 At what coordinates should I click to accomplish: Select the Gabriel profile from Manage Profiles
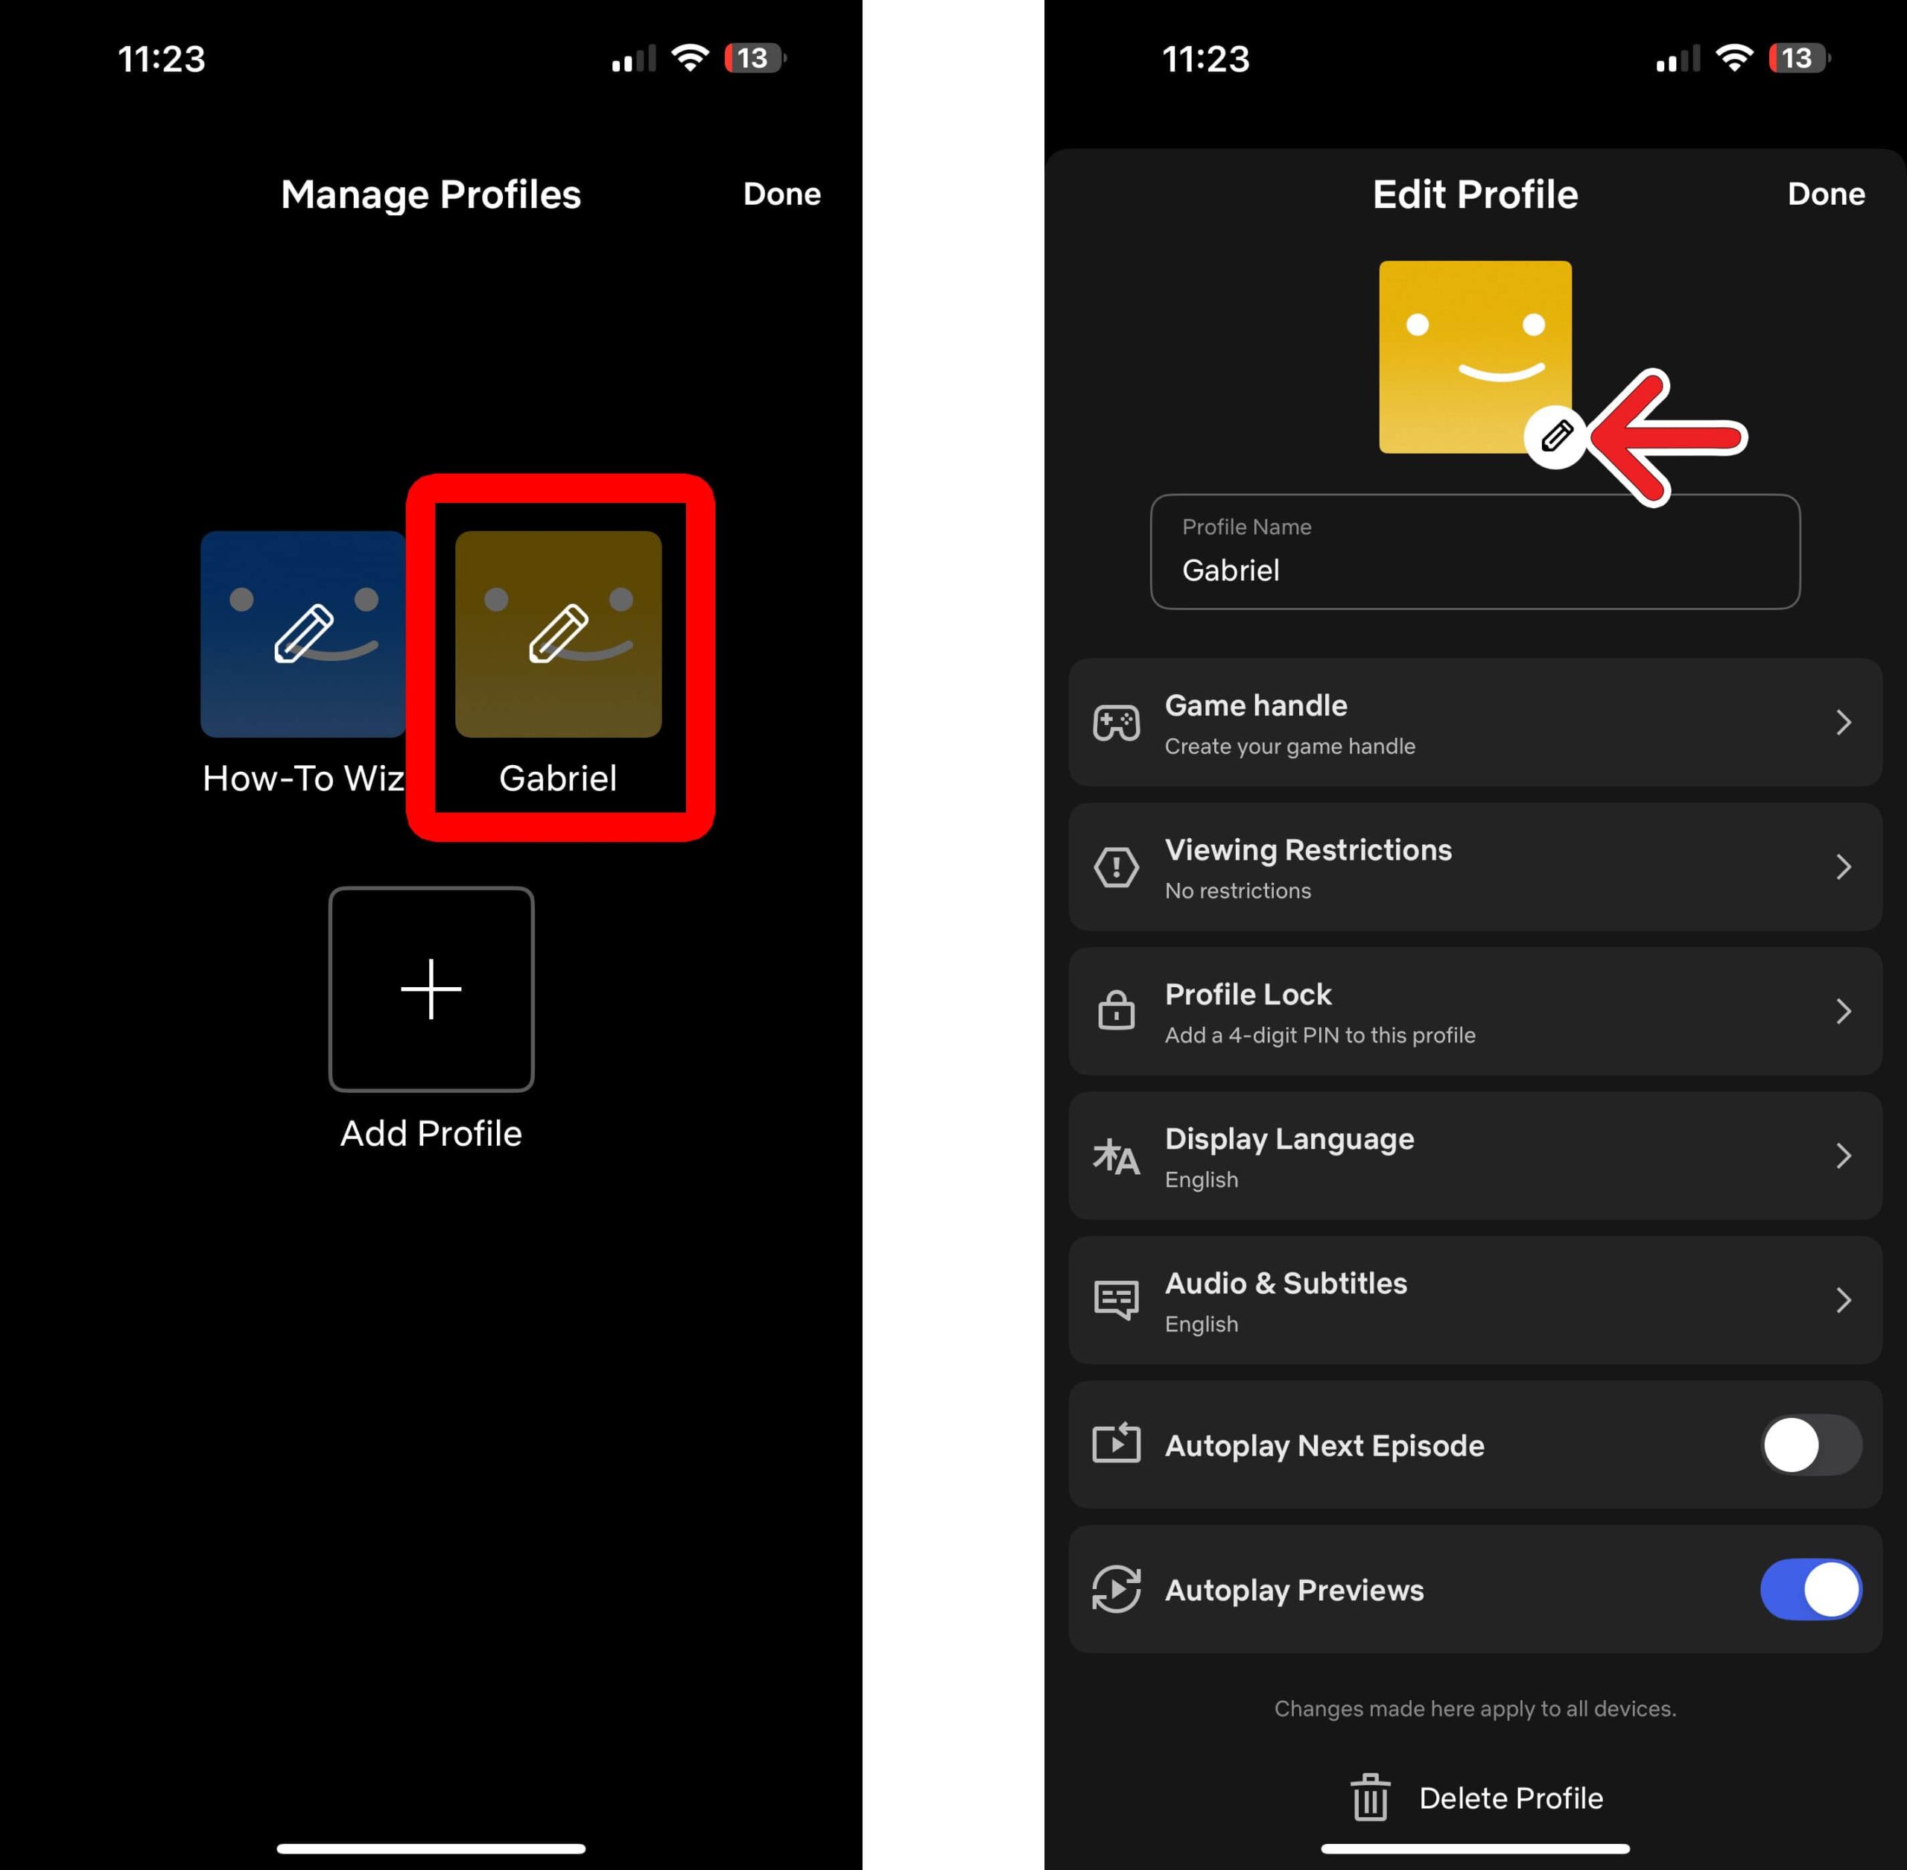coord(558,659)
